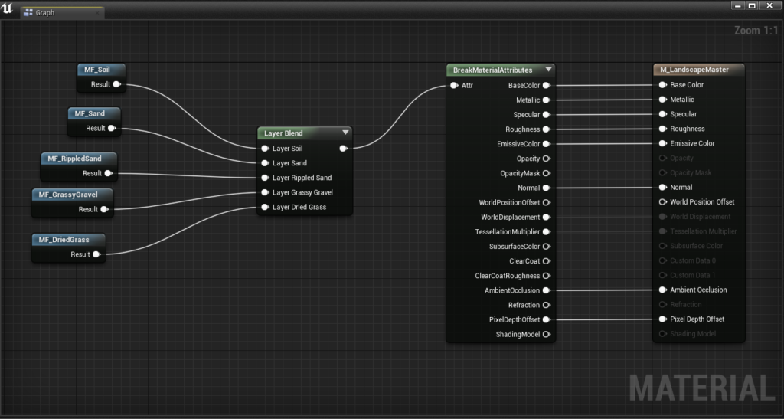Click the ShadingModel output pin
This screenshot has height=419, width=784.
pos(547,334)
